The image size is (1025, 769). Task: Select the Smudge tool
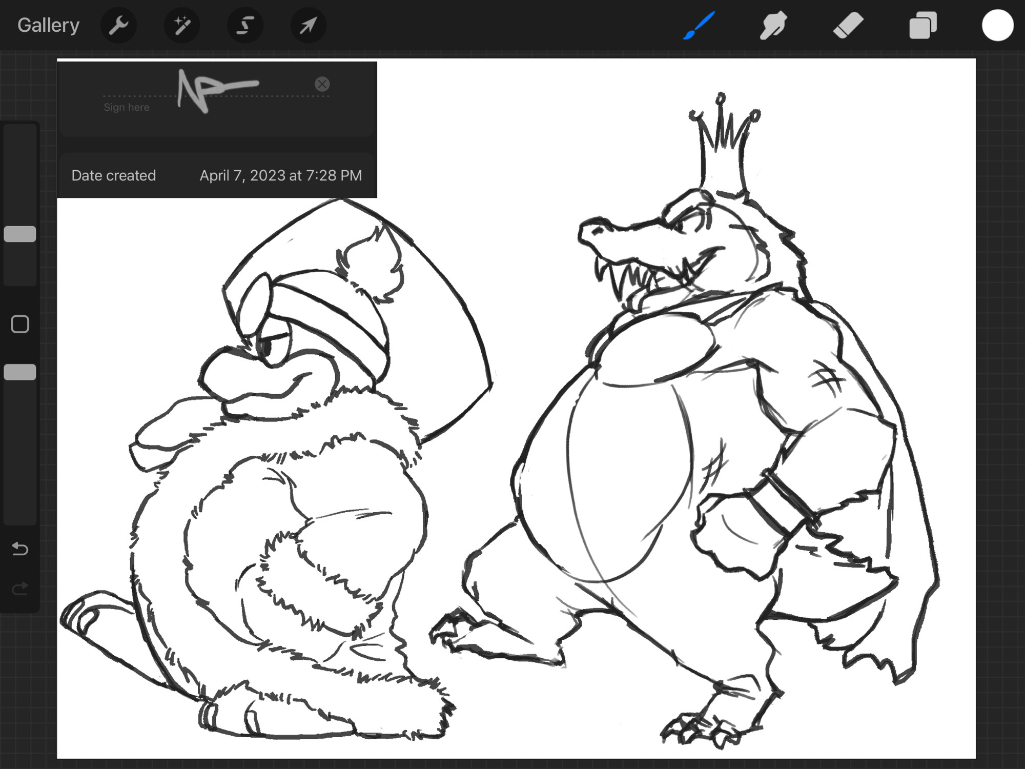[x=773, y=25]
